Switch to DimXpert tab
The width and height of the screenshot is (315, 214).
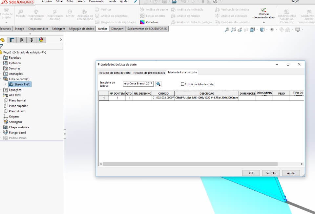(x=117, y=29)
